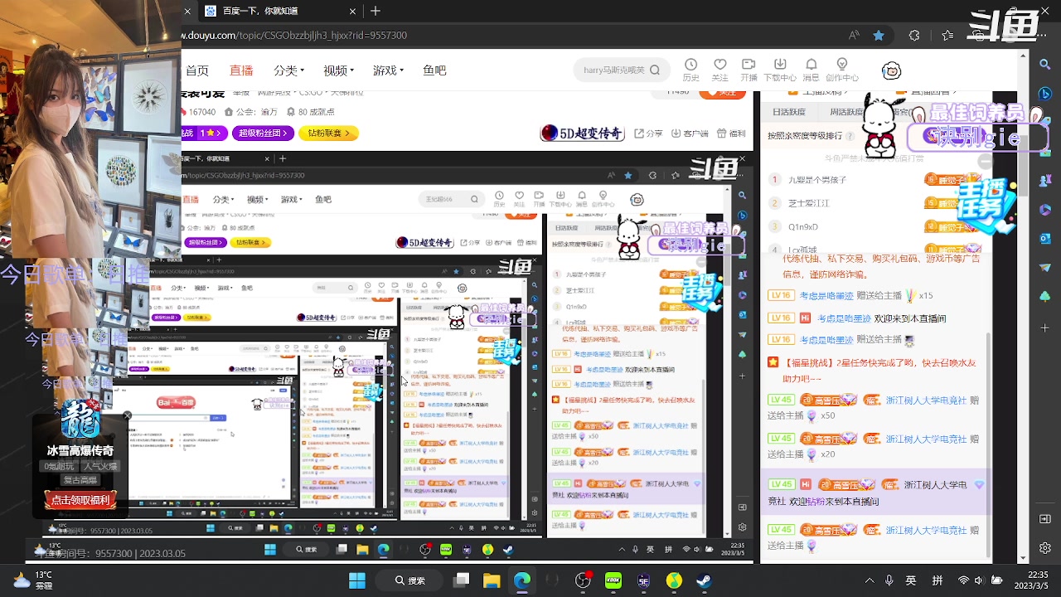
Task: Open 创作中心 lightbulb icon
Action: (x=842, y=70)
